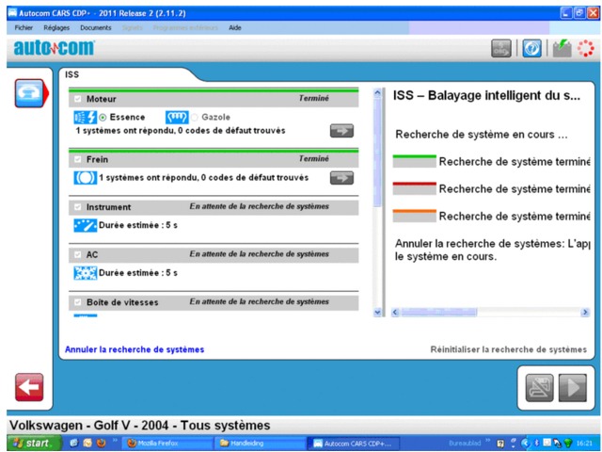
Task: Click Réinitialiser la recherche de systèmes
Action: [x=508, y=349]
